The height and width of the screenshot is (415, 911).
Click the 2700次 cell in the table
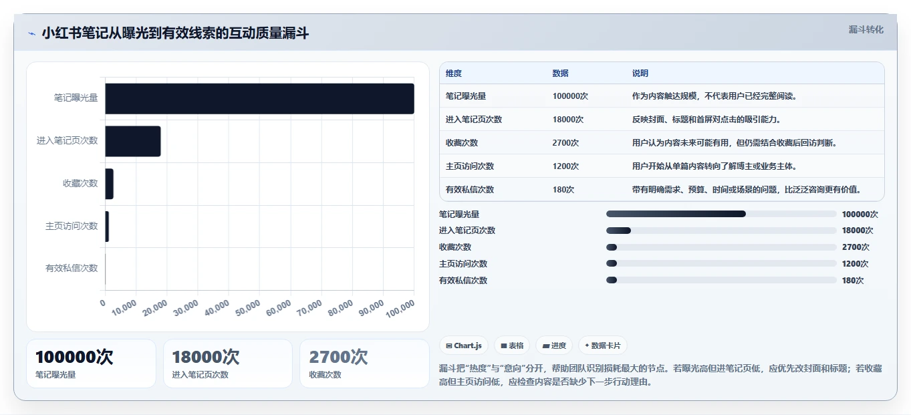pos(566,143)
